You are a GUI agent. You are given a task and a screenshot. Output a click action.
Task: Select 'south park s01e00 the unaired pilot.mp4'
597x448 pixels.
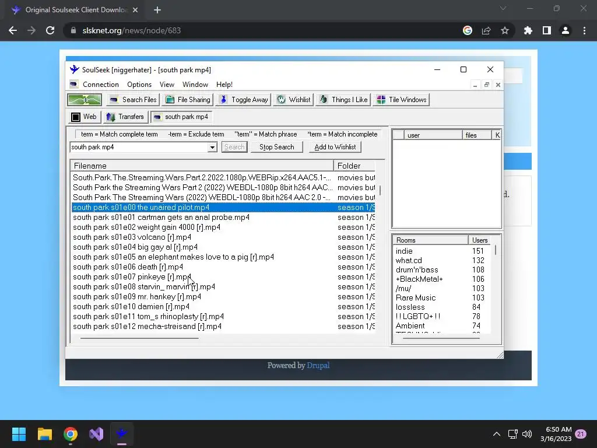[223, 207]
